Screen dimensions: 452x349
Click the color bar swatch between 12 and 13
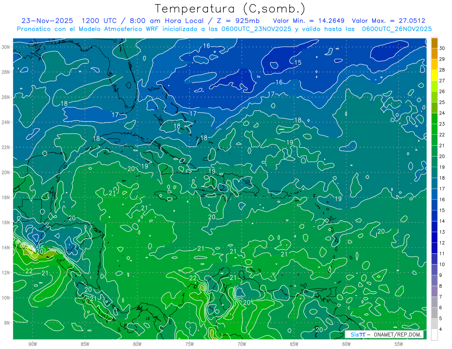pyautogui.click(x=434, y=237)
